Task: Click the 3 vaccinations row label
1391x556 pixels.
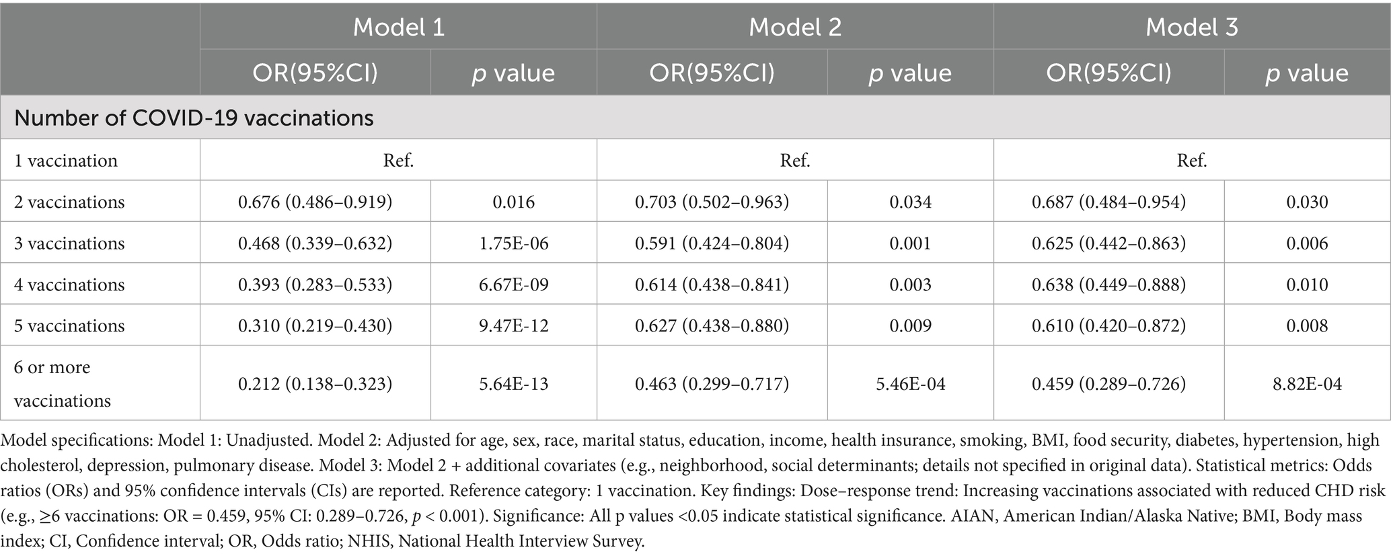Action: [x=69, y=243]
